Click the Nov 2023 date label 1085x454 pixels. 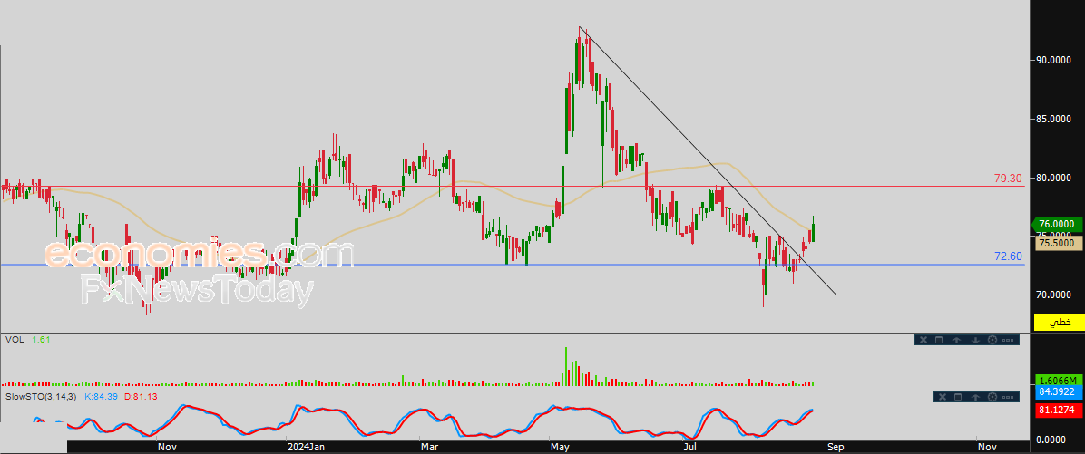point(167,447)
